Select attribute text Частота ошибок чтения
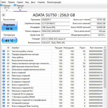Image resolution: width=108 pixels, height=108 pixels. click(x=22, y=51)
